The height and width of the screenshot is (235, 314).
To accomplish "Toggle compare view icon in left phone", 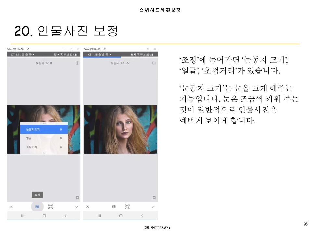I will click(x=77, y=63).
